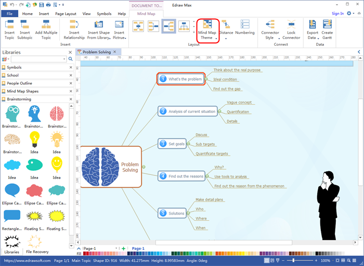Open the Mind Map Theme gallery
Screen dimensions: 364x266
coord(207,31)
